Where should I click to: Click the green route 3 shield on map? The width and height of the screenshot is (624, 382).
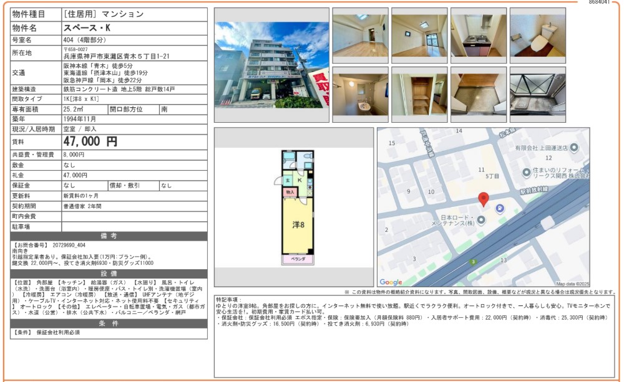[x=473, y=262]
